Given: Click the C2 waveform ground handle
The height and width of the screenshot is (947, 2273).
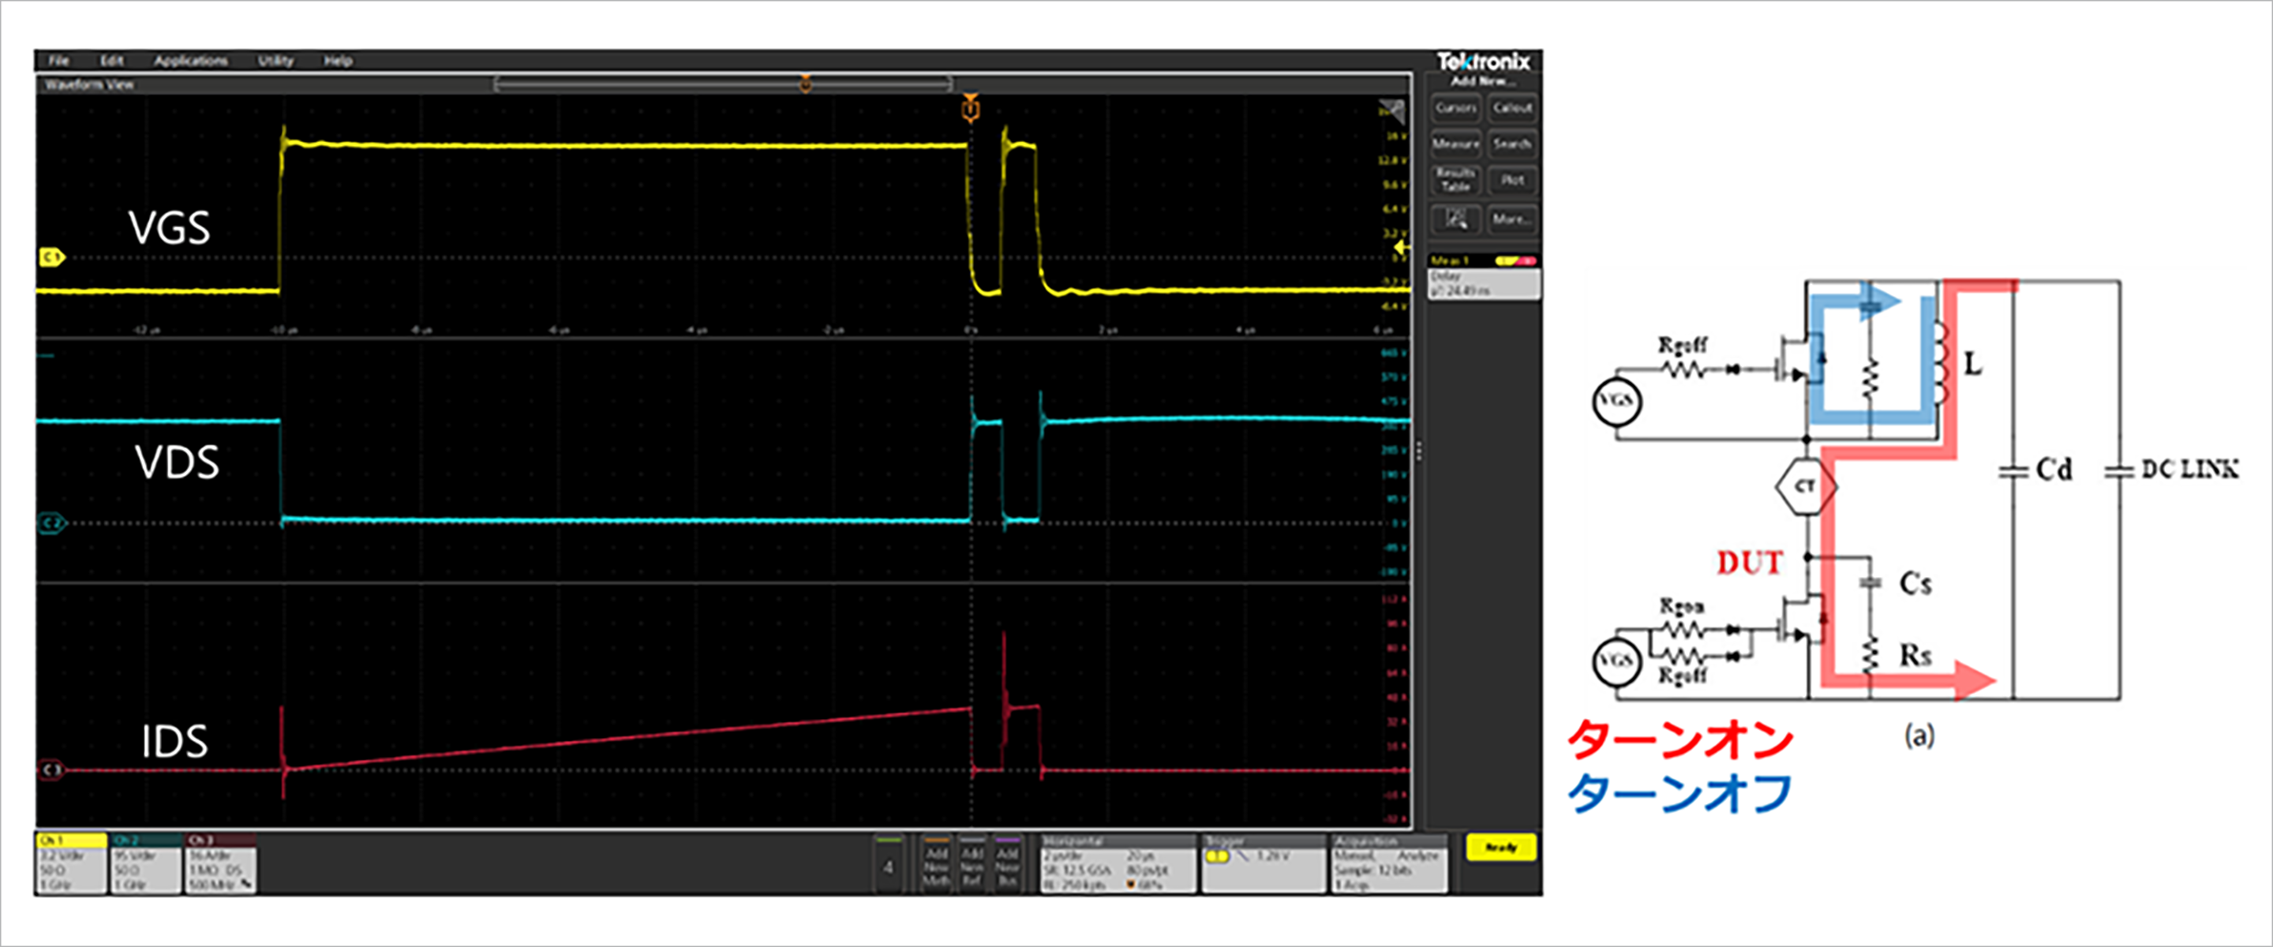Looking at the screenshot, I should (52, 523).
